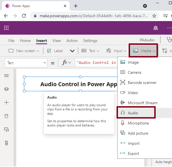
Task: Open the more options ellipsis in header
Action: click(x=169, y=28)
